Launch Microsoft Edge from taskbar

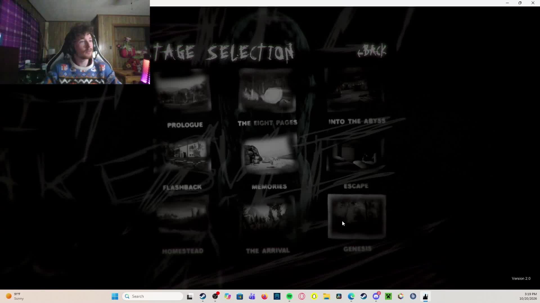point(351,297)
